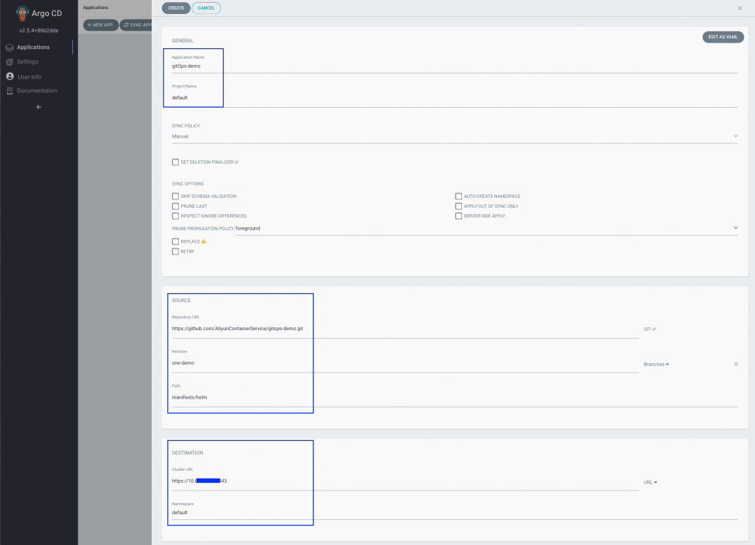
Task: Open the Branches revision type dropdown
Action: pyautogui.click(x=656, y=364)
